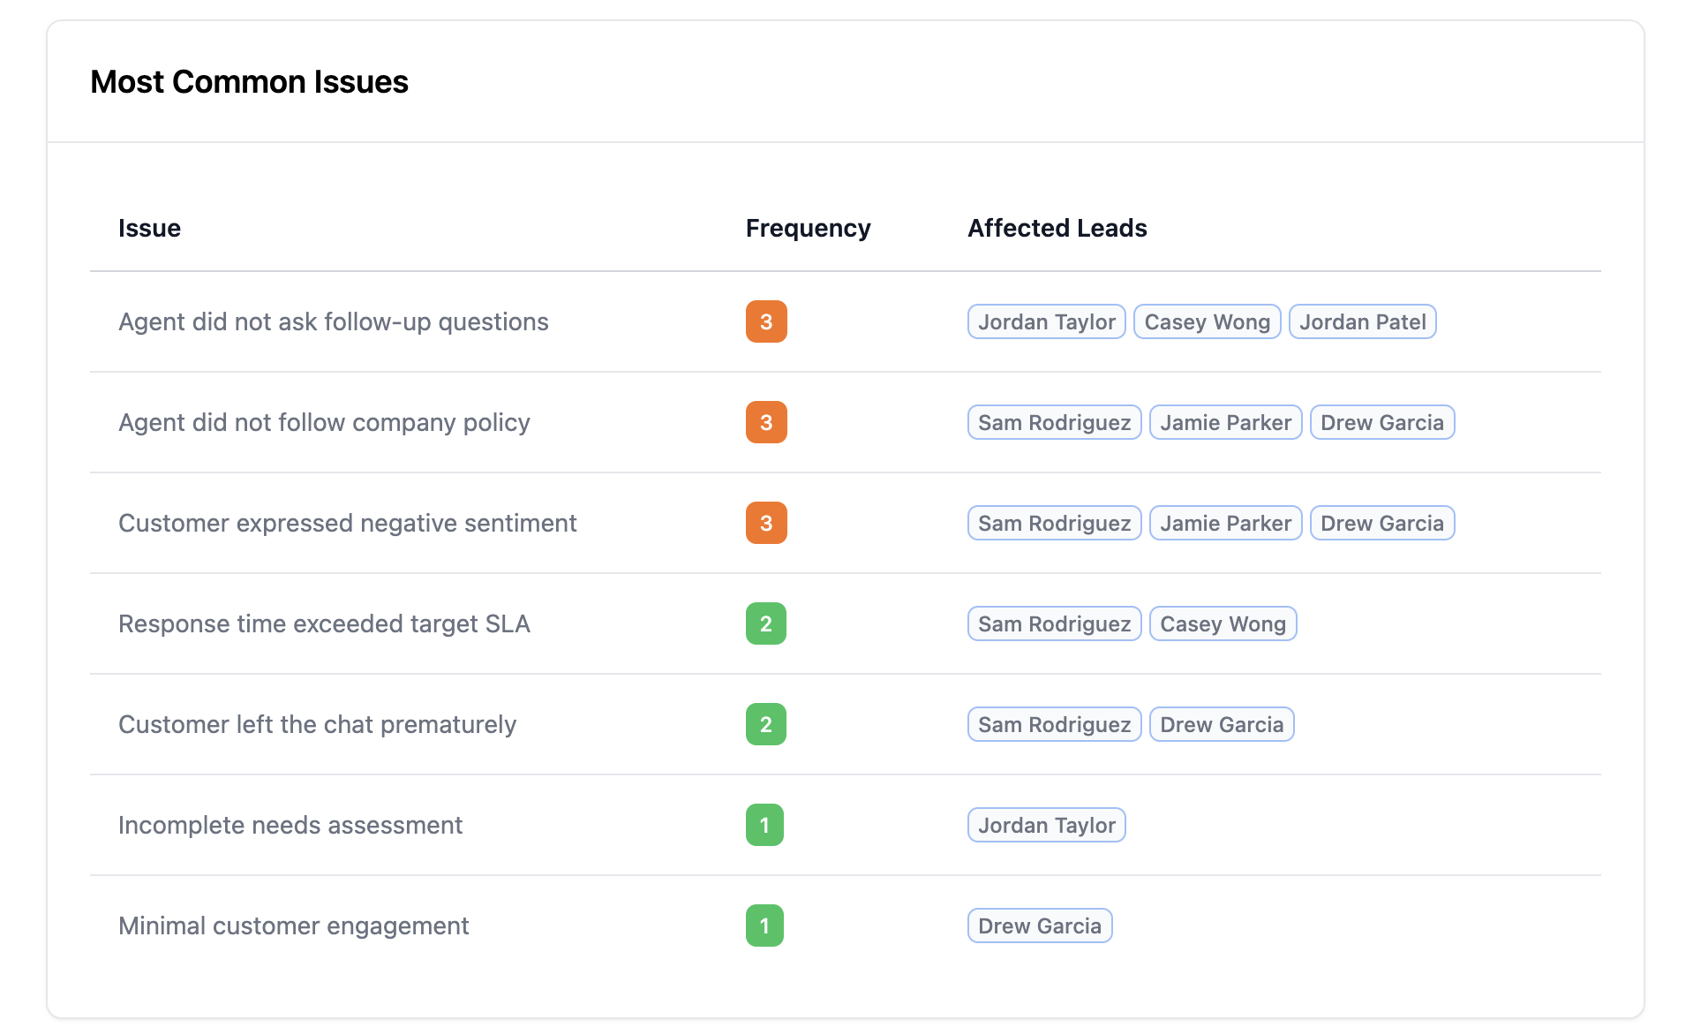Click Drew Garcia tag in chat prematurely row
The image size is (1693, 1035).
1222,725
